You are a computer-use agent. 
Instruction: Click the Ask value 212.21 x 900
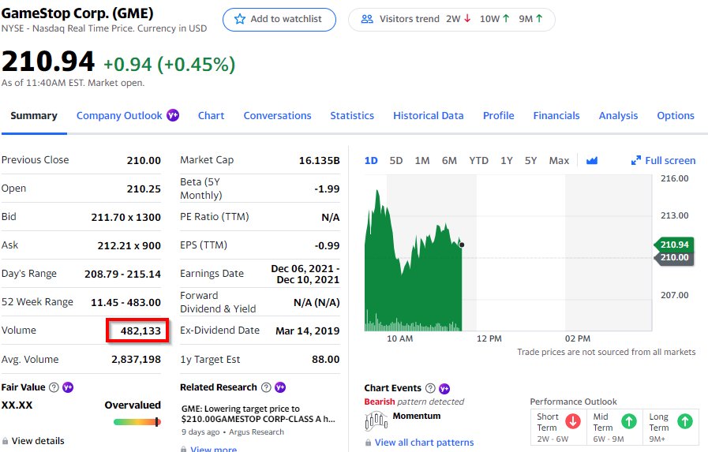pos(129,245)
